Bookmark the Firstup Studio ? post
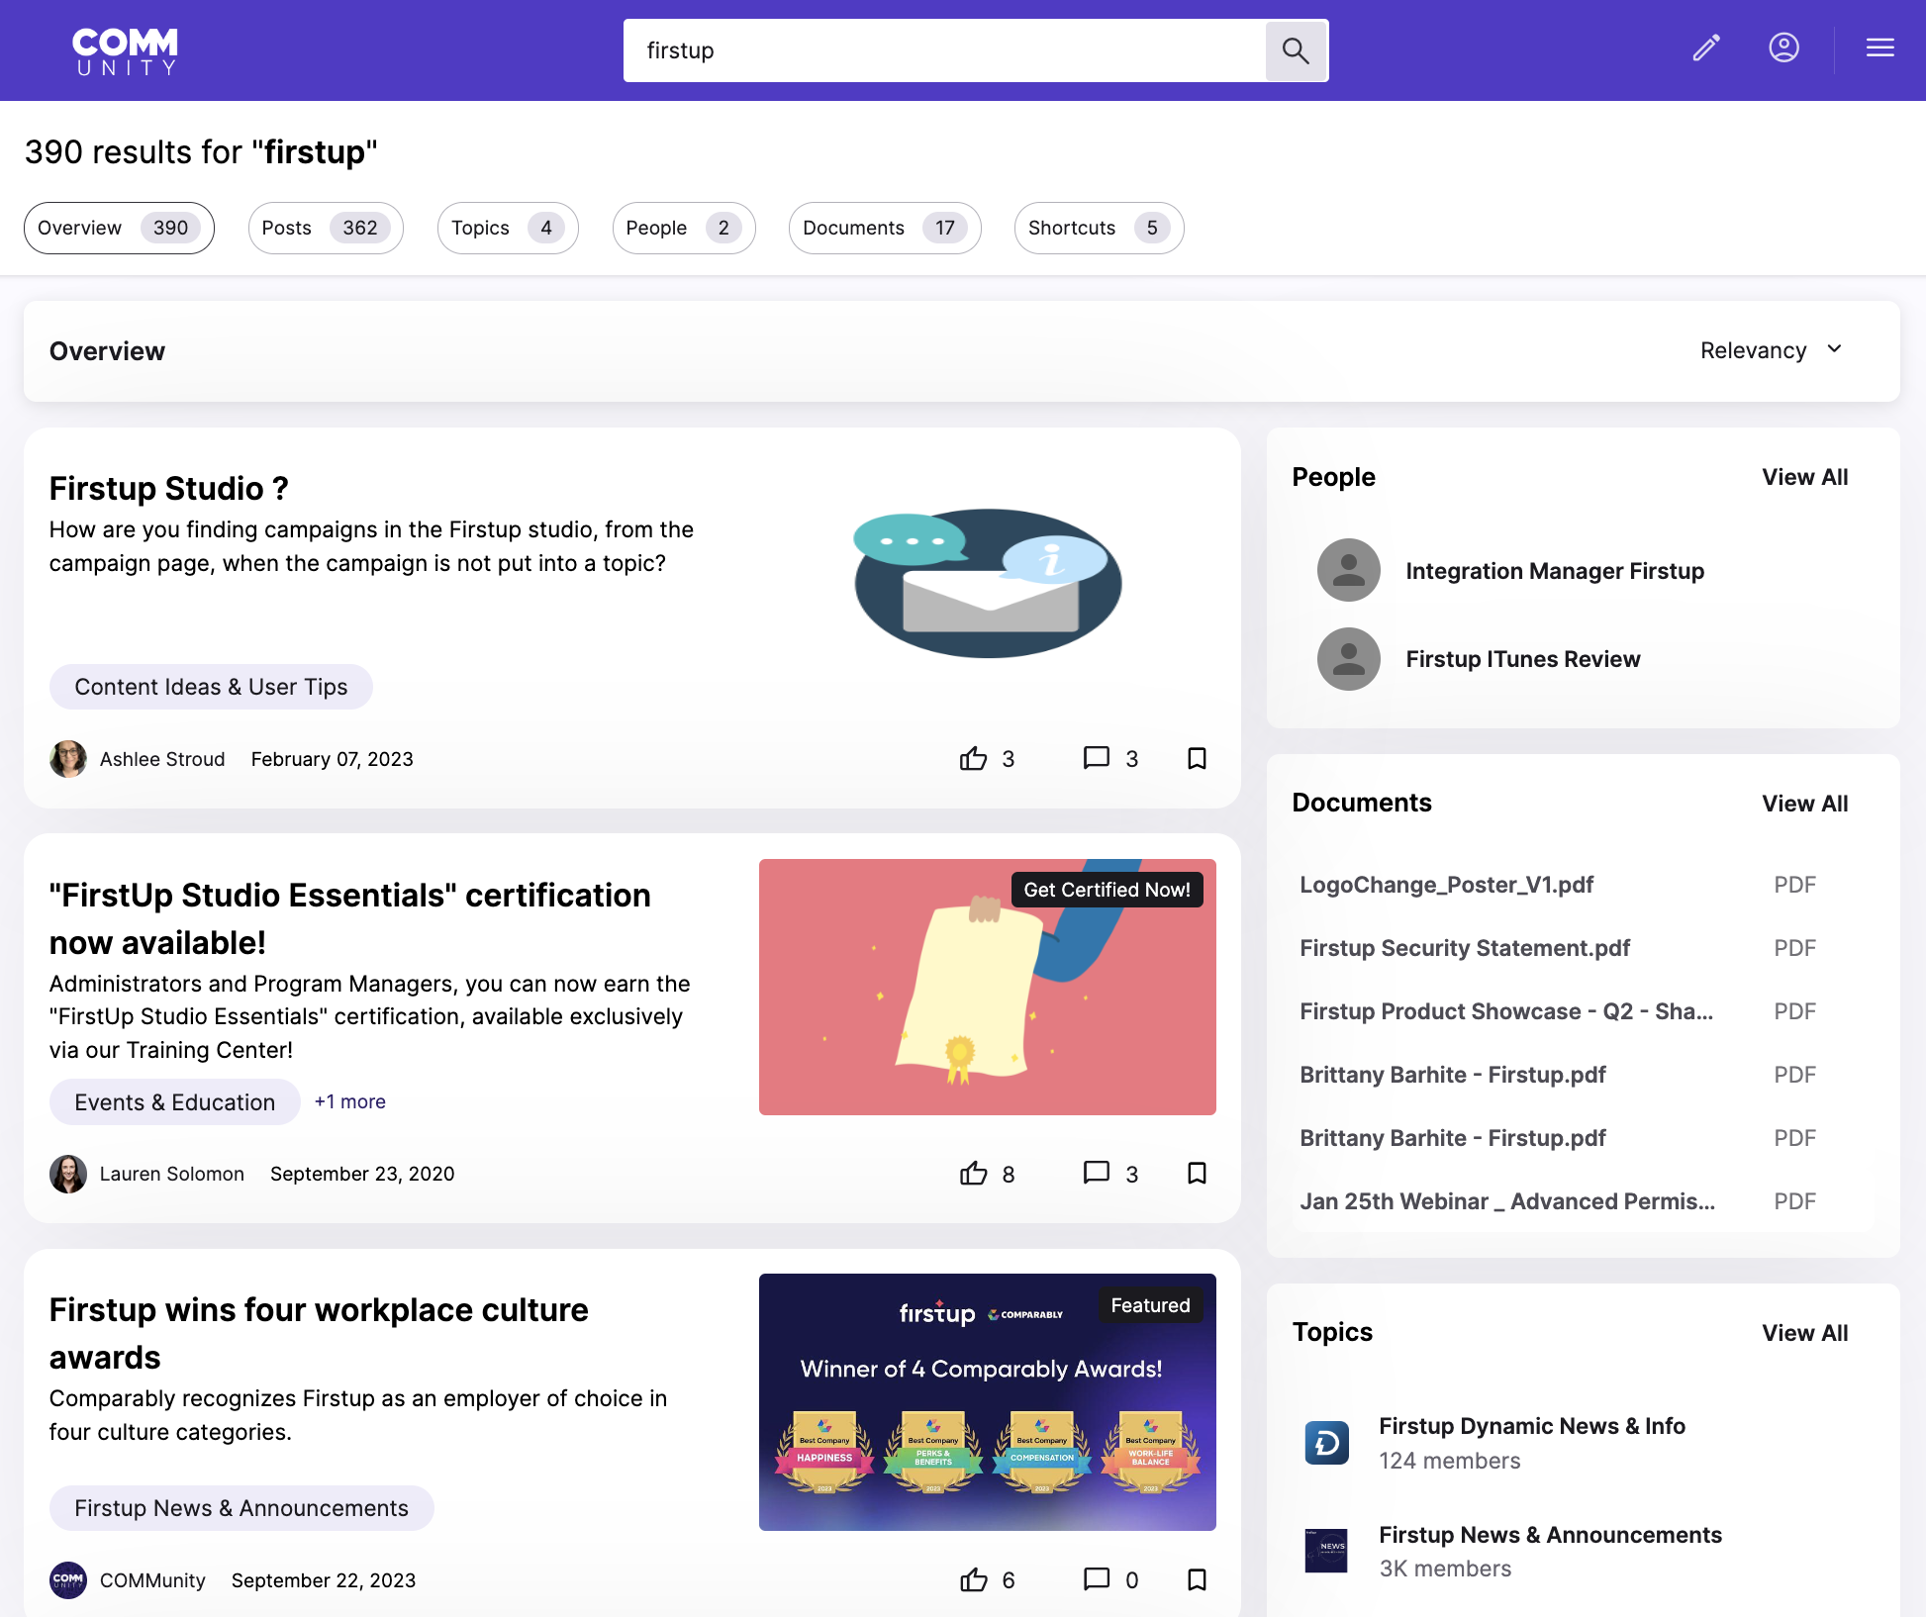The width and height of the screenshot is (1926, 1617). point(1197,758)
